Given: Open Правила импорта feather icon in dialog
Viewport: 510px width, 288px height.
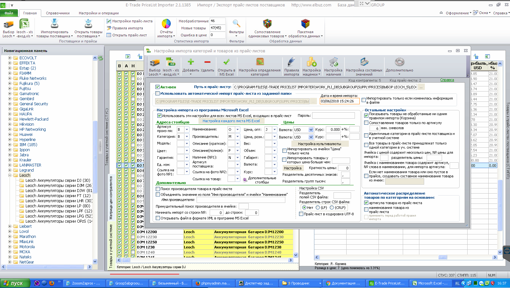Looking at the screenshot, I should pos(291,62).
